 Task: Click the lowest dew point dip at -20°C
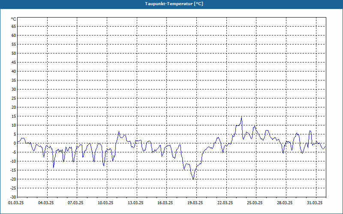point(193,179)
